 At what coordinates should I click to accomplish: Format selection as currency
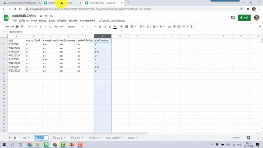pos(41,27)
